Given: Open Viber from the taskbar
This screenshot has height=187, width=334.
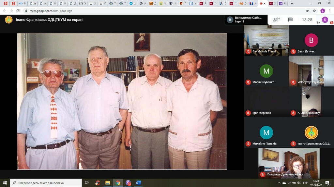Looking at the screenshot, I should coord(128,183).
